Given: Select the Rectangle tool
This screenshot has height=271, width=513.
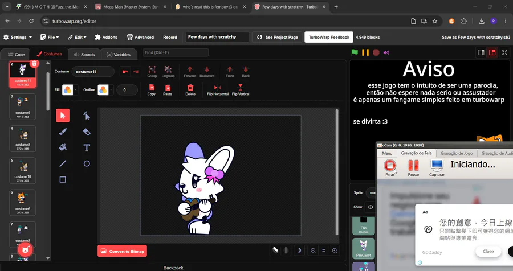Looking at the screenshot, I should click(x=63, y=179).
